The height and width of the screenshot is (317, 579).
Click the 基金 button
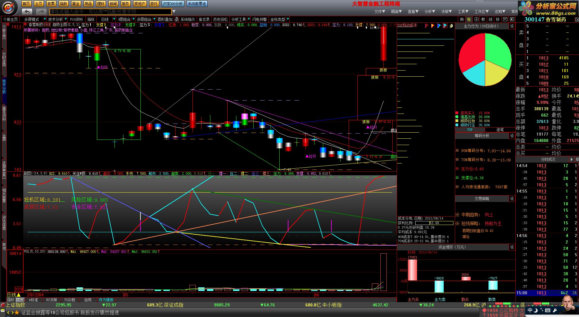click(76, 4)
